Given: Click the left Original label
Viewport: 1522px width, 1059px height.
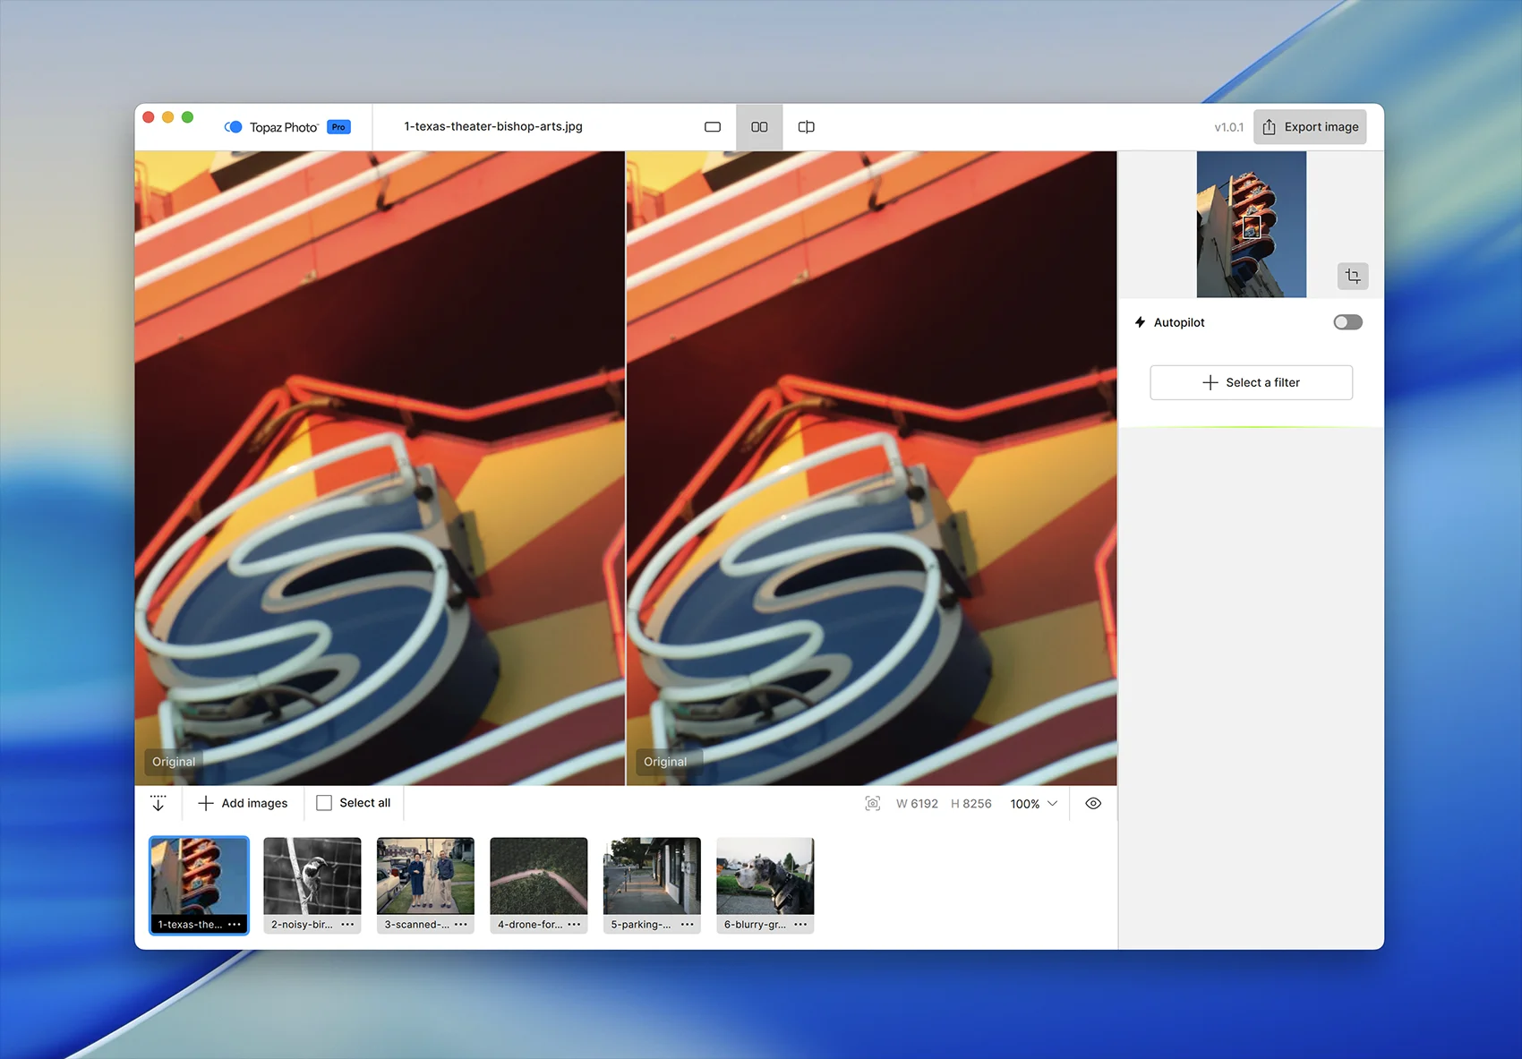Looking at the screenshot, I should point(174,762).
